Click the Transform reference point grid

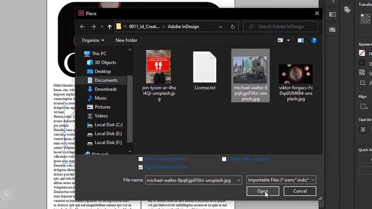366,19
